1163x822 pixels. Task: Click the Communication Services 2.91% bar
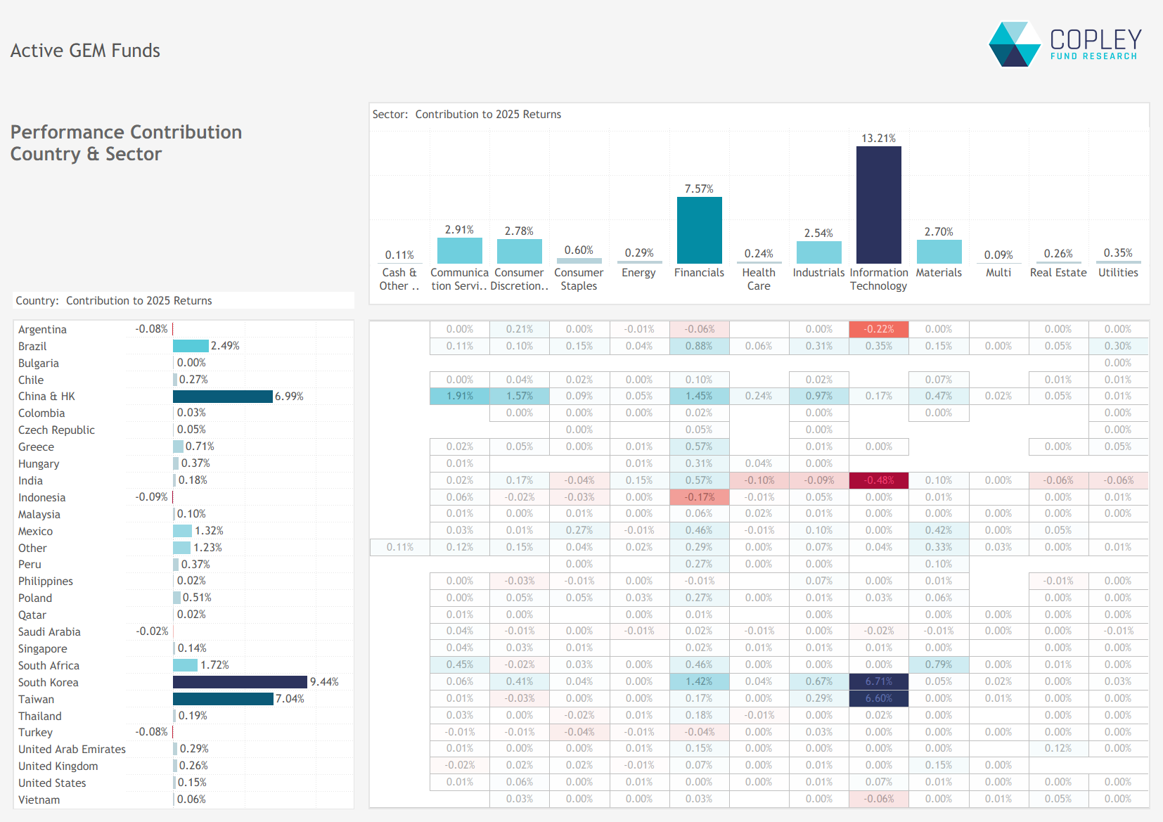pos(459,250)
